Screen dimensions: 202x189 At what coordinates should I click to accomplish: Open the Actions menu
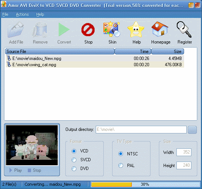point(22,14)
